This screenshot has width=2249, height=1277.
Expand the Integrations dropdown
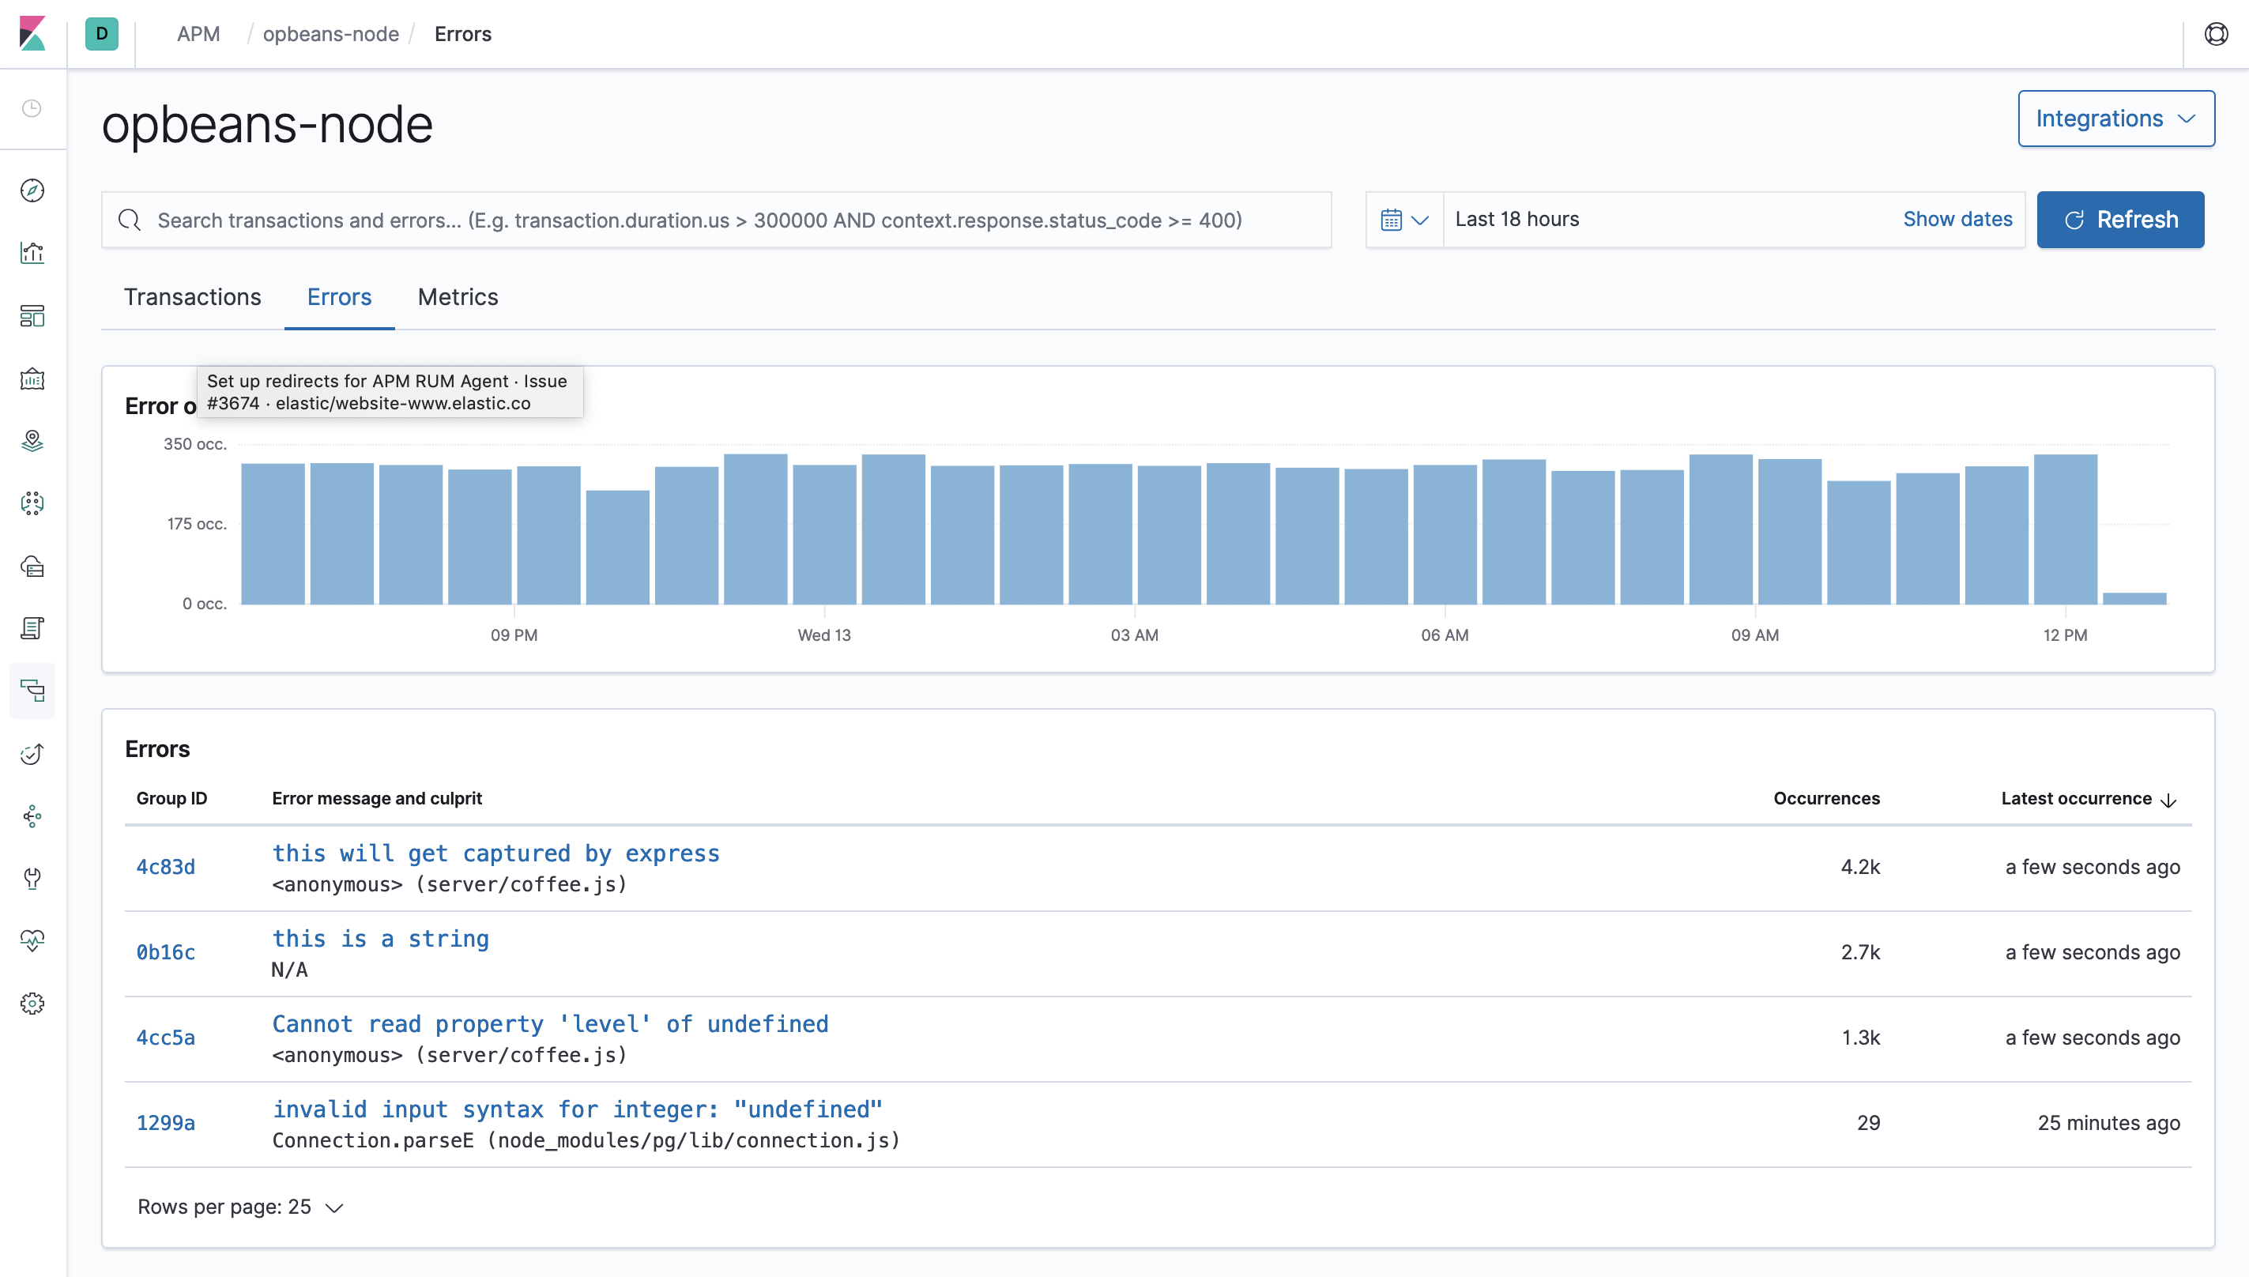[2115, 119]
